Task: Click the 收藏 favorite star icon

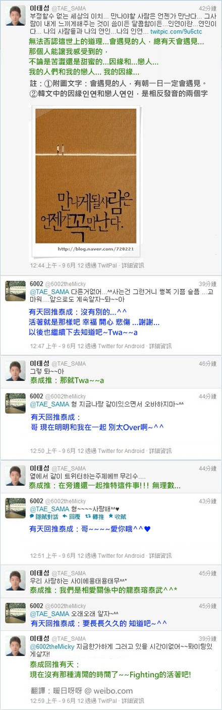Action: pyautogui.click(x=110, y=517)
